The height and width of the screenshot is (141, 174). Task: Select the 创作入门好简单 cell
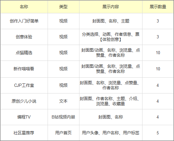click(24, 21)
